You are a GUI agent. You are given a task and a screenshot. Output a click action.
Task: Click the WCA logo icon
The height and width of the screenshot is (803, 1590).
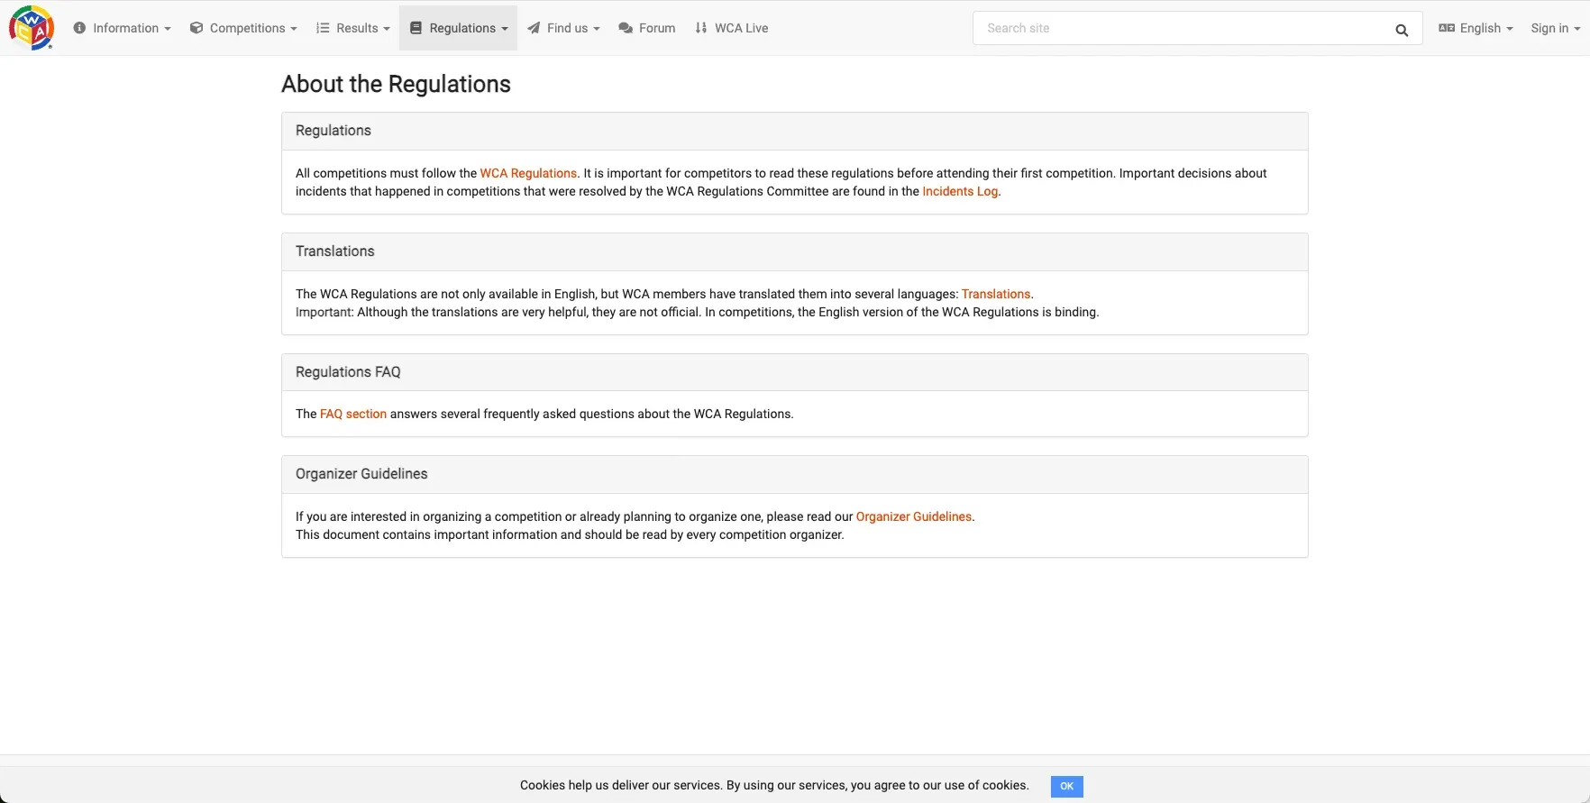point(32,28)
